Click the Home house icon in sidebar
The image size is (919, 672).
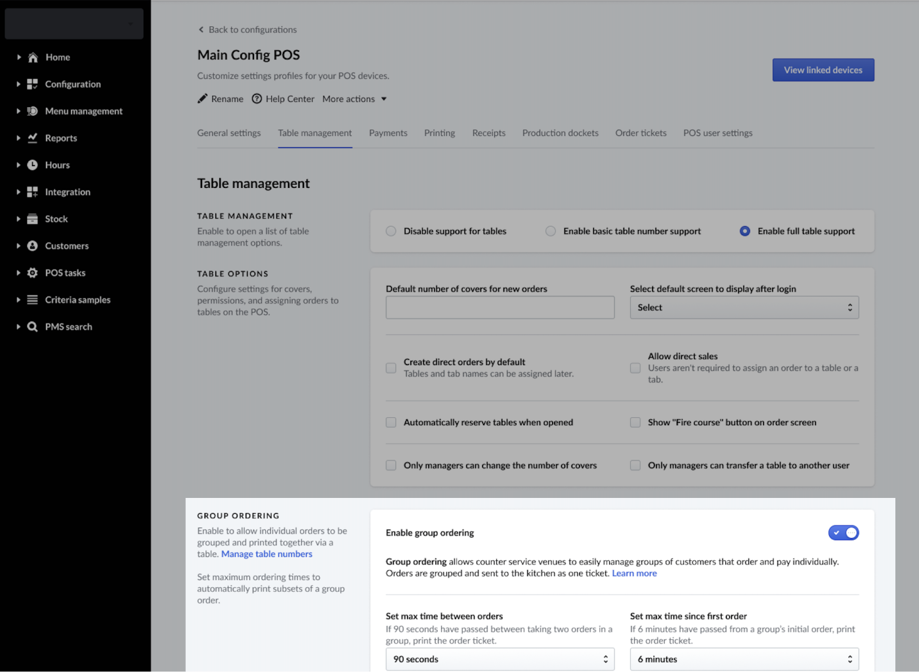click(33, 57)
